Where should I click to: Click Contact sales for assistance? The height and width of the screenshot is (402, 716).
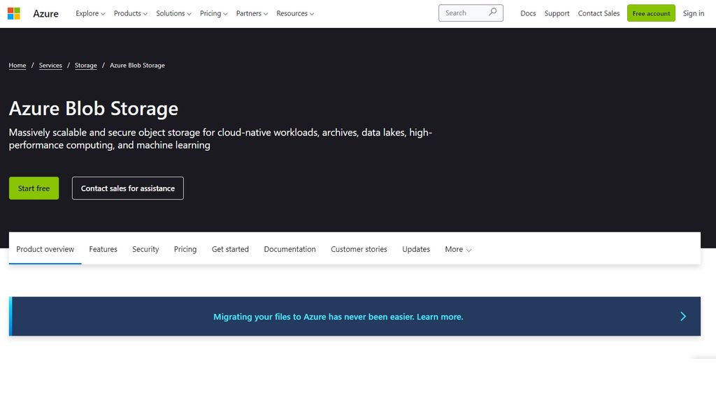(x=127, y=188)
